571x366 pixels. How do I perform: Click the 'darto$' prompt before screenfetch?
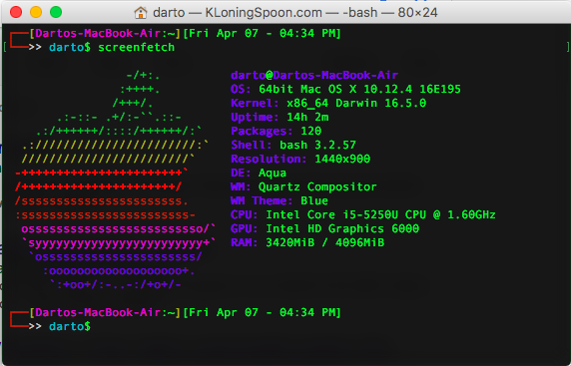[70, 47]
